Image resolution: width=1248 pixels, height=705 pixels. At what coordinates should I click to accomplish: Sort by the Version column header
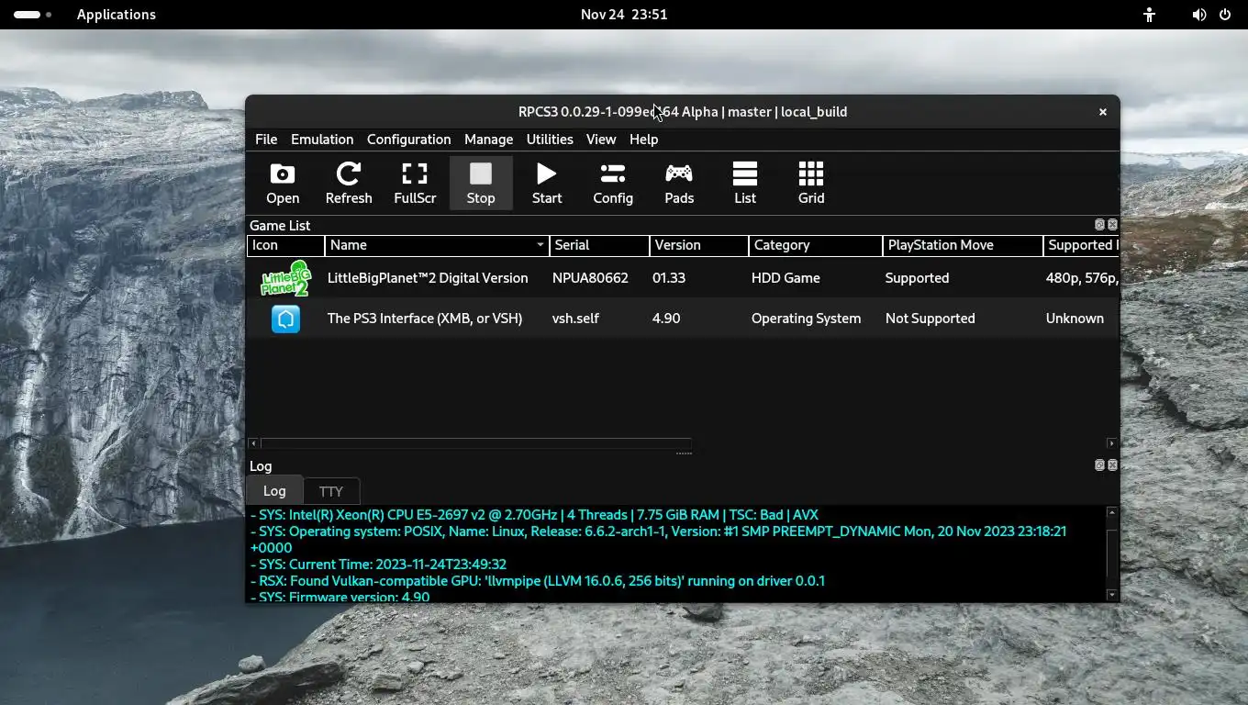click(x=698, y=245)
